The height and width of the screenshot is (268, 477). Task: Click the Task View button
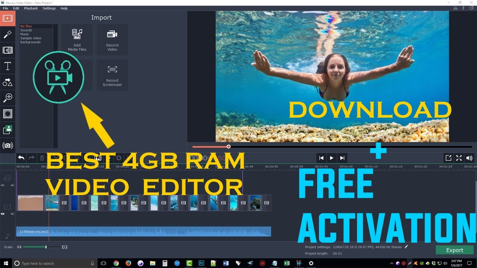point(104,263)
